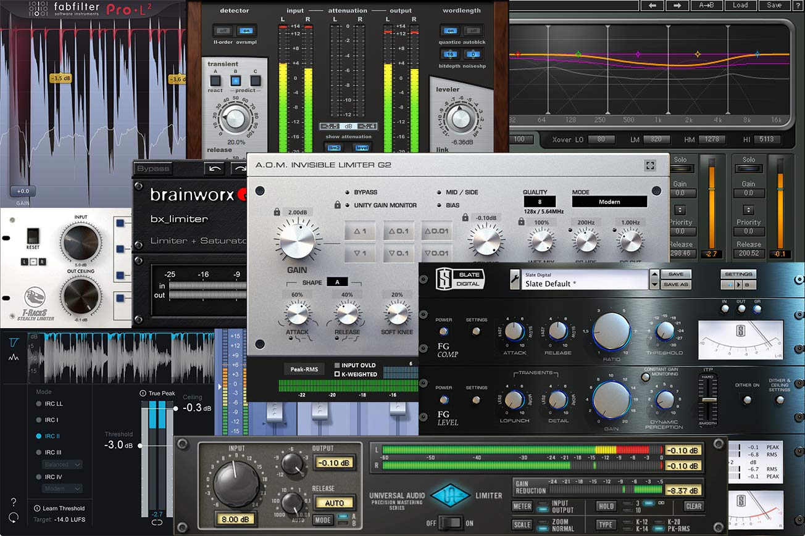
Task: Open the A.O.M. Quality dropdown
Action: click(539, 202)
